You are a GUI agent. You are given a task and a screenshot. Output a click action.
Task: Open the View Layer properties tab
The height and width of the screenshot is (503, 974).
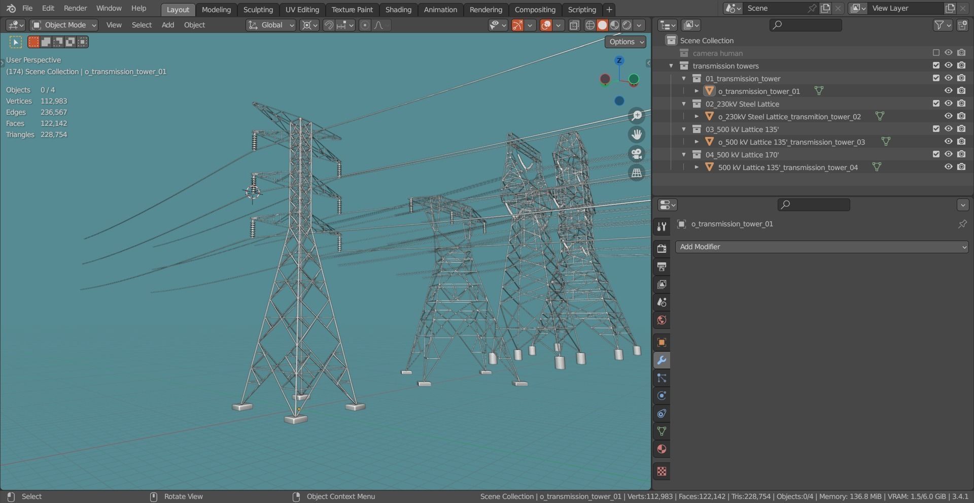662,284
